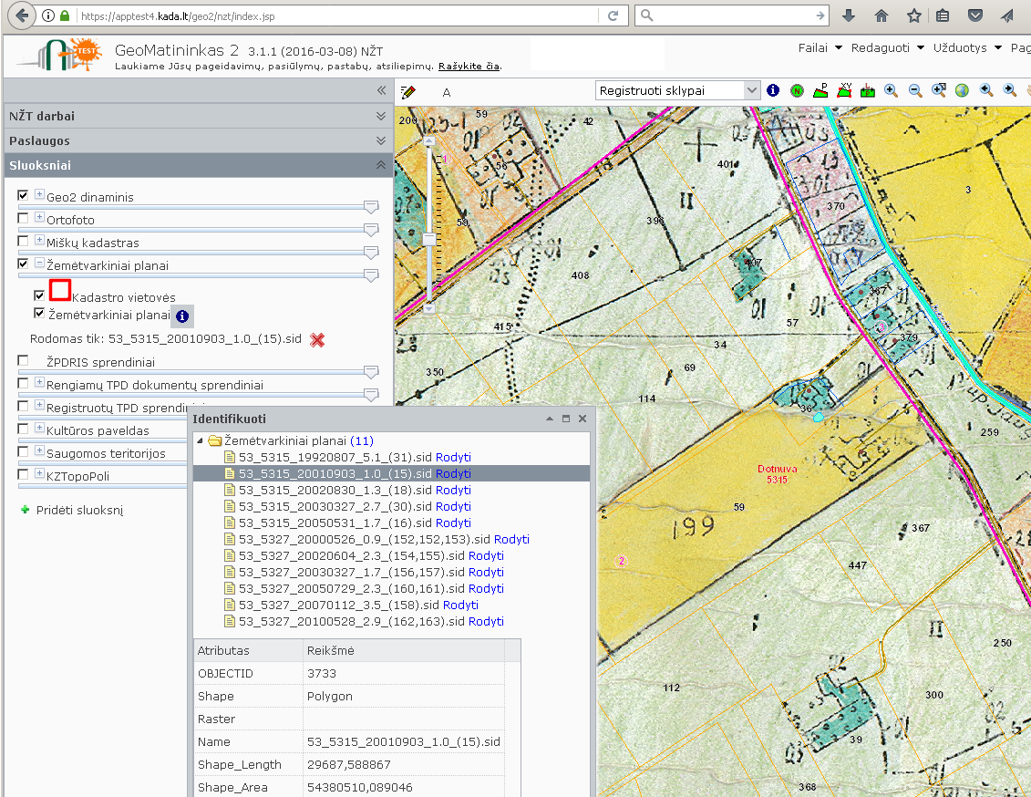Collapse the Sluoksniai panel
1031x797 pixels.
point(381,165)
